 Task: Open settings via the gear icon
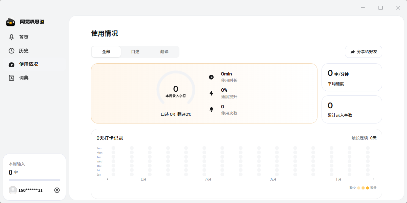(57, 190)
